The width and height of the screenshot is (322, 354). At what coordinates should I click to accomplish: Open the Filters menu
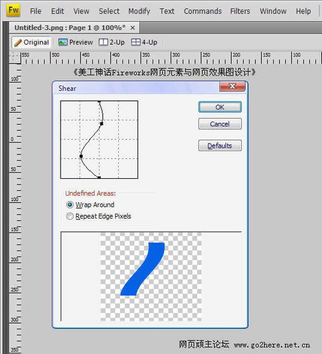pos(240,11)
